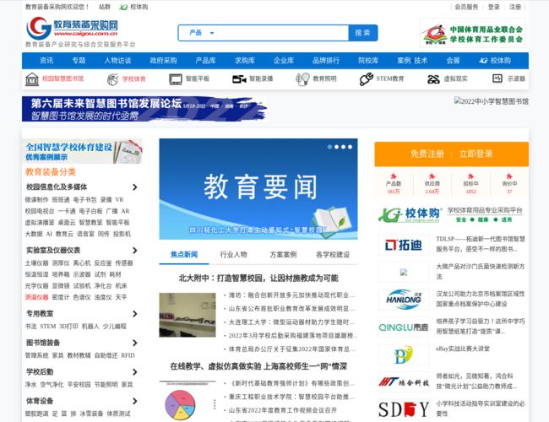This screenshot has width=549, height=422.
Task: Expand 实验室及仪器仪表 category arrow
Action: point(135,251)
